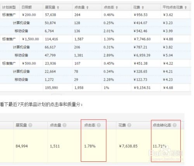The height and width of the screenshot is (166, 194).
Task: Click the total 1% click rate value
Action: [106, 88]
